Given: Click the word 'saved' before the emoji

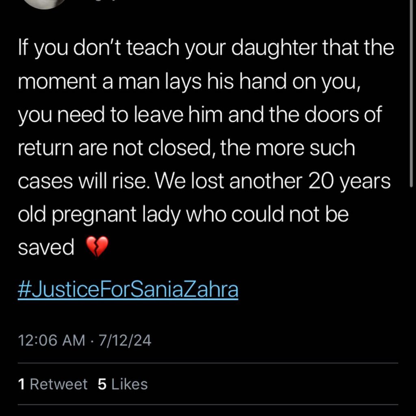Looking at the screenshot, I should [46, 247].
